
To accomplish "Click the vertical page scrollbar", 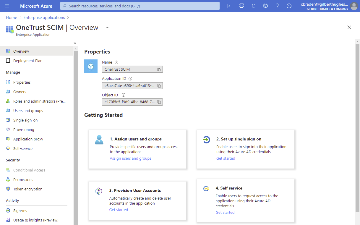I will coord(358,118).
